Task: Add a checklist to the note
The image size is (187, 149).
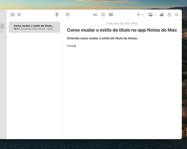Action: [x=103, y=15]
